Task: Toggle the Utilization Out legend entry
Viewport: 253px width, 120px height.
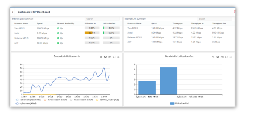Action: (179, 103)
